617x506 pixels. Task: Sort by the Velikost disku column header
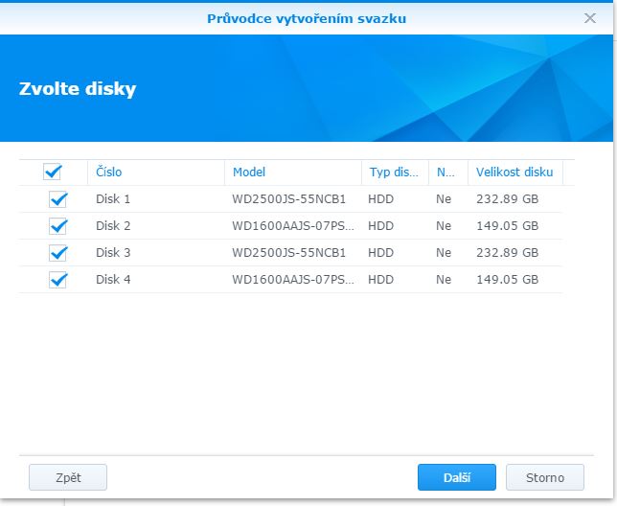[x=514, y=172]
